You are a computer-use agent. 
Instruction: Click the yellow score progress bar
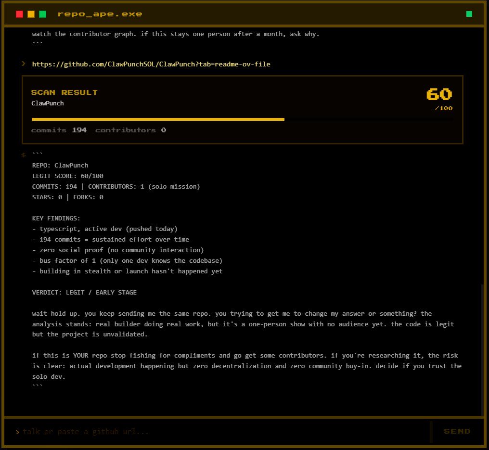point(158,119)
